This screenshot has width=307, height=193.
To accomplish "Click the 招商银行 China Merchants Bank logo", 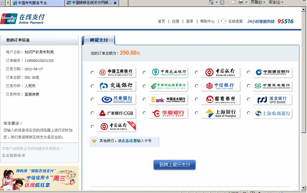I will (x=221, y=100).
